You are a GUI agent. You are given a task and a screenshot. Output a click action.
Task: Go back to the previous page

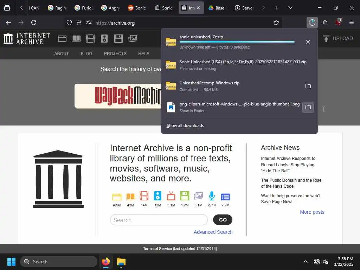click(8, 22)
